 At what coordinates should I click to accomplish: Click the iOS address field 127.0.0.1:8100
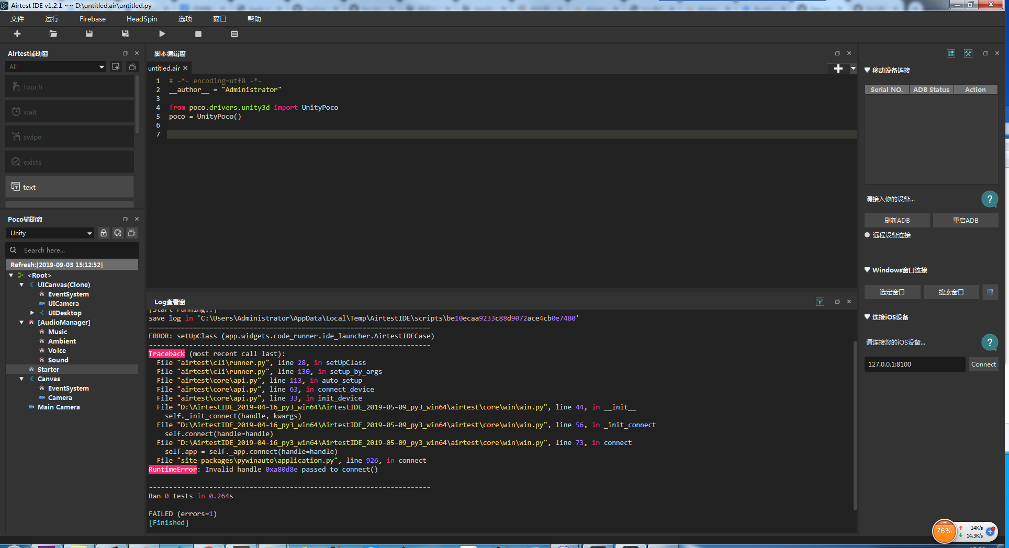click(914, 364)
